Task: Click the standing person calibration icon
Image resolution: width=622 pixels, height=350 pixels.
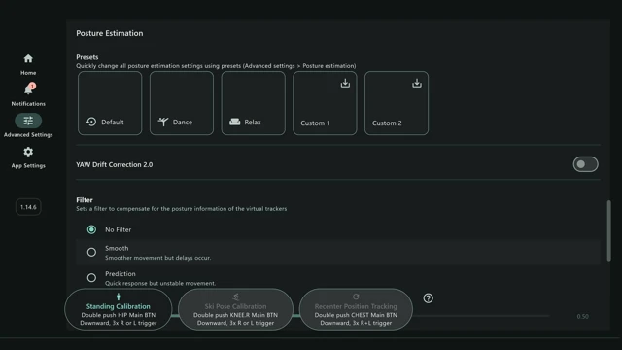Action: [x=119, y=297]
